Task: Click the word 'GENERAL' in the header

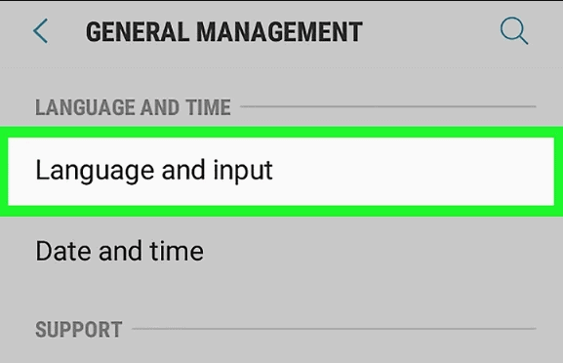Action: 138,32
